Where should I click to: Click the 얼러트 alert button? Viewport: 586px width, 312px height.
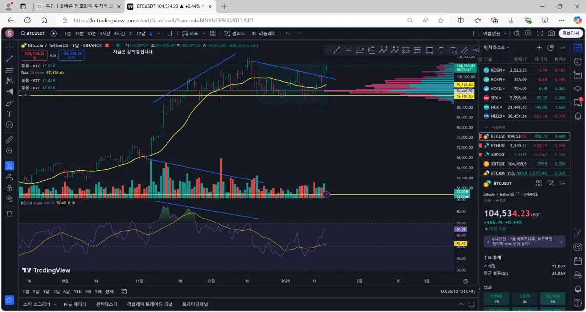(x=235, y=33)
